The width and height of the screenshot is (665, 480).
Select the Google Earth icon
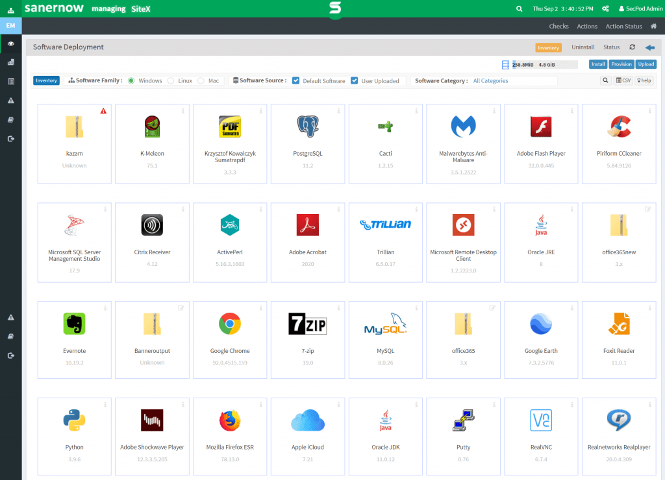541,324
